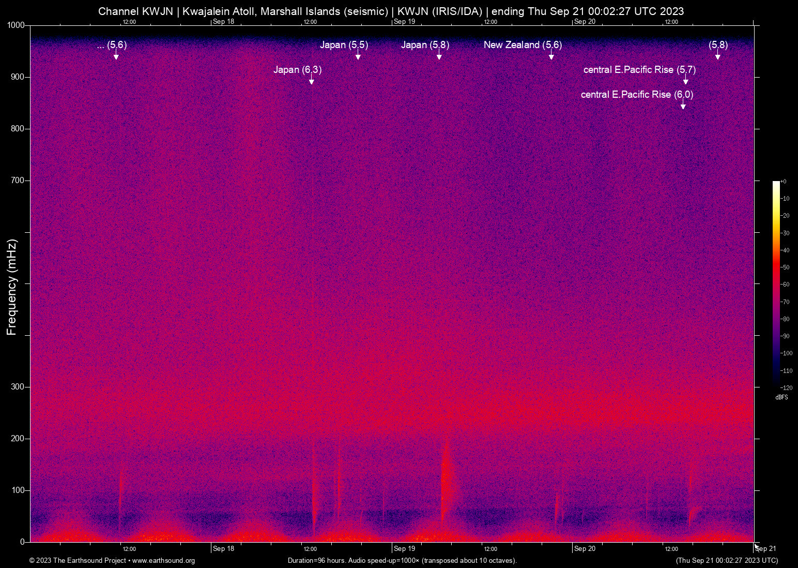Click the Duration=96 hours footer text
Screen dimensions: 798x568
pyautogui.click(x=402, y=561)
